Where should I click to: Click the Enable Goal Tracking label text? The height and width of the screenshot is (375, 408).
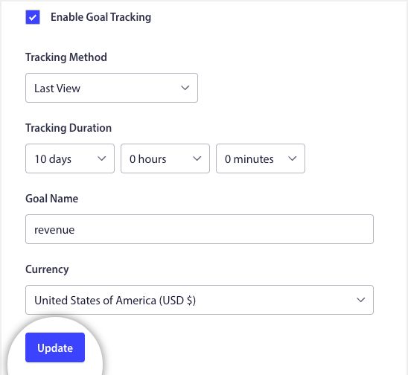point(101,17)
